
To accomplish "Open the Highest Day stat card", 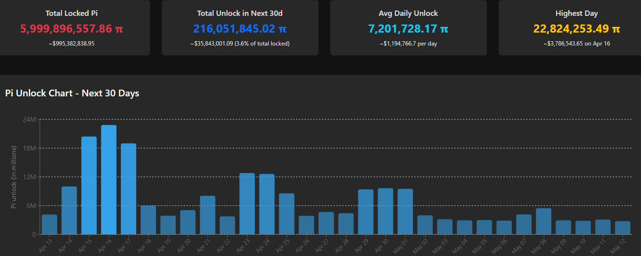I will (576, 27).
